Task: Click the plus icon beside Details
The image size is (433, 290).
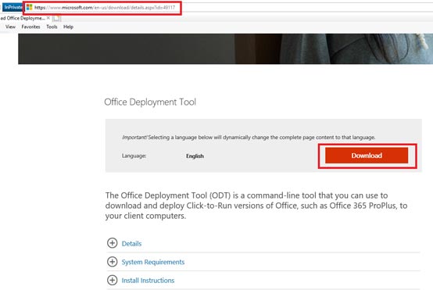Action: [112, 243]
